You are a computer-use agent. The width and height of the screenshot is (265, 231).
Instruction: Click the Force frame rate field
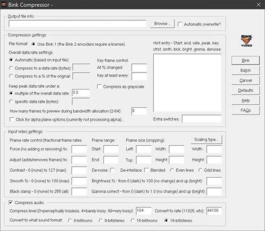click(79, 149)
